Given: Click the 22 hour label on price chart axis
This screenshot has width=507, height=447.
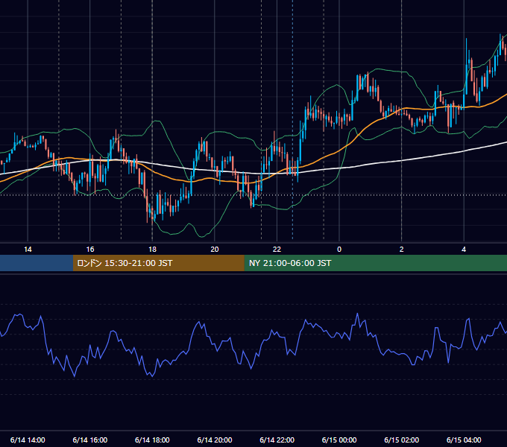Looking at the screenshot, I should coord(277,250).
